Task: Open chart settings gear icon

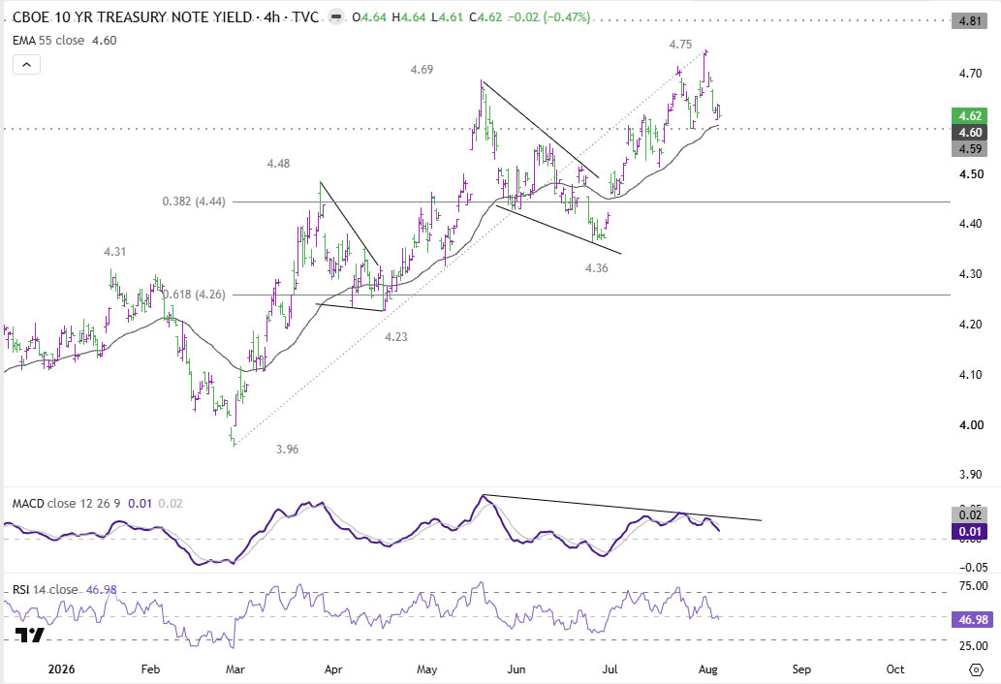Action: (976, 669)
